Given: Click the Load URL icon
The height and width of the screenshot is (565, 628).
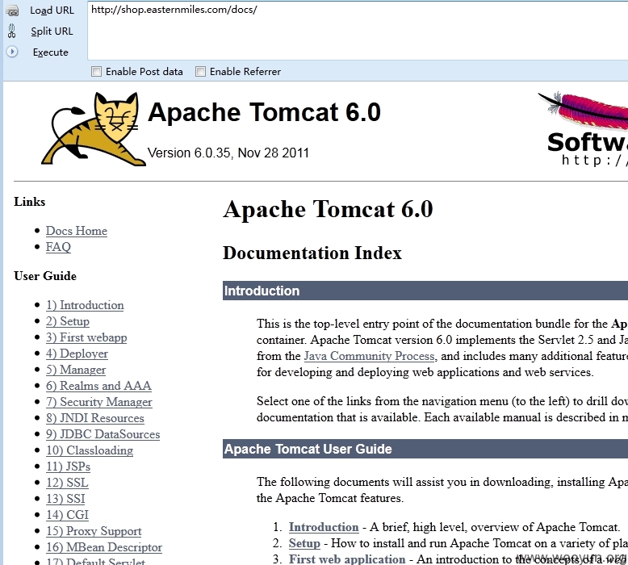Looking at the screenshot, I should (12, 10).
